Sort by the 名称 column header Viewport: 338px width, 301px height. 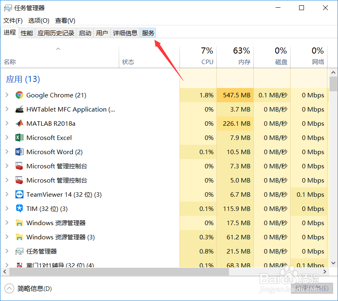(60, 57)
